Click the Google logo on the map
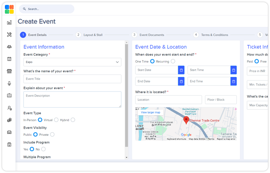The width and height of the screenshot is (270, 173). pos(186,135)
